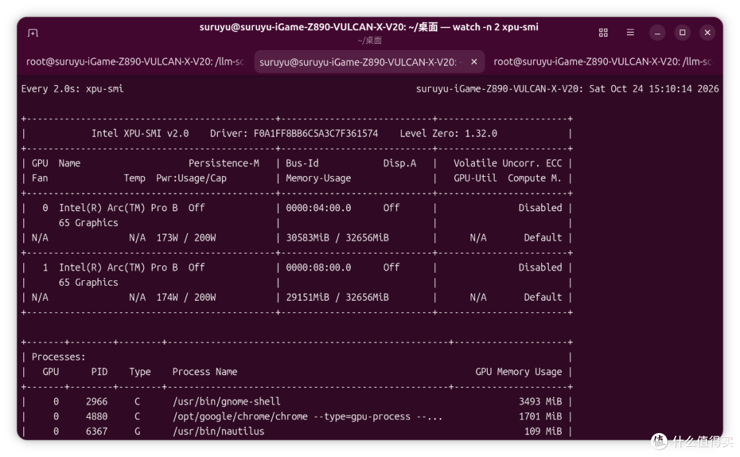Close the terminal window
This screenshot has width=740, height=457.
click(x=707, y=33)
